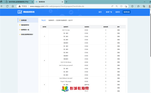Click the read aloud icon in address bar

click(112, 6)
